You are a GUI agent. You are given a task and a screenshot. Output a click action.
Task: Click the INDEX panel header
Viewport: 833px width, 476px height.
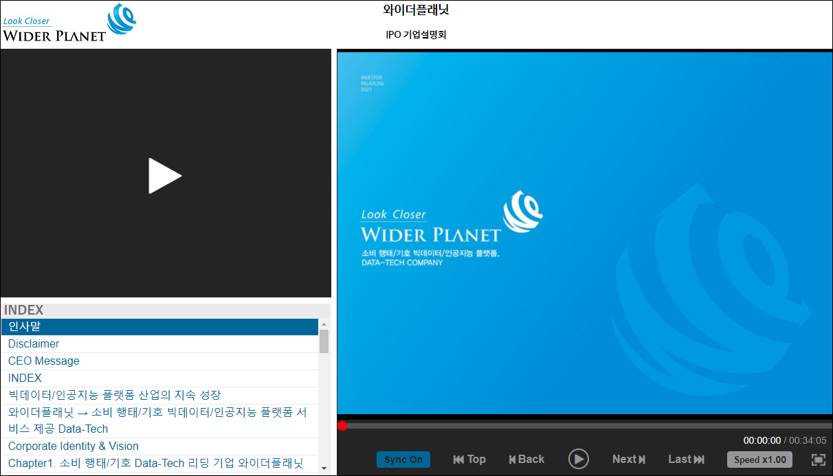pos(166,310)
